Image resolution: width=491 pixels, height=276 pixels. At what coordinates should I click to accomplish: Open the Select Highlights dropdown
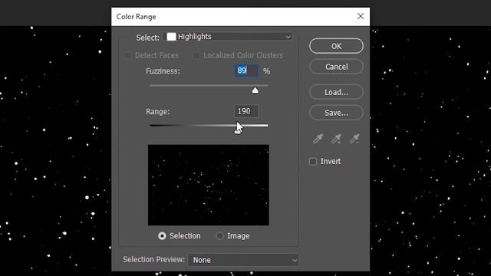pyautogui.click(x=229, y=37)
